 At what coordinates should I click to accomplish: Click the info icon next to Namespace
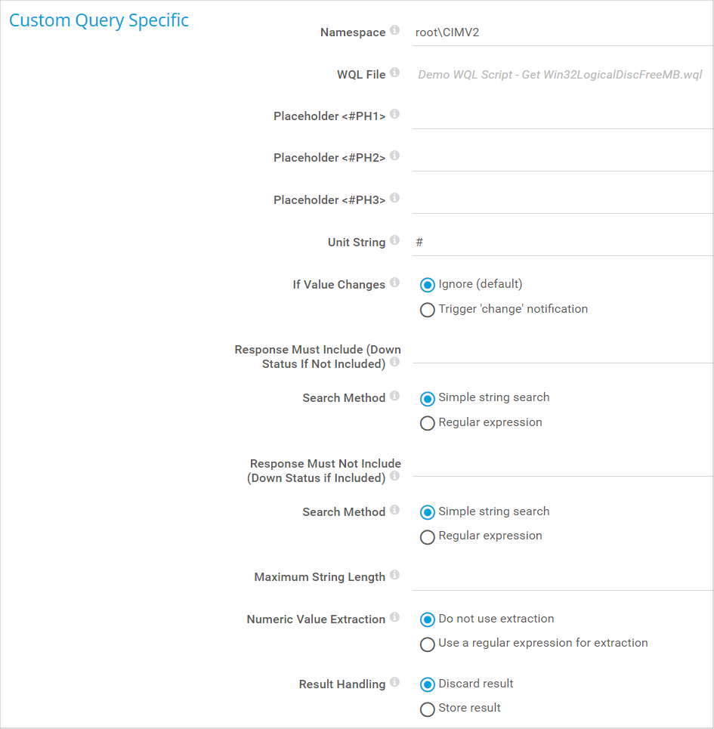click(394, 31)
